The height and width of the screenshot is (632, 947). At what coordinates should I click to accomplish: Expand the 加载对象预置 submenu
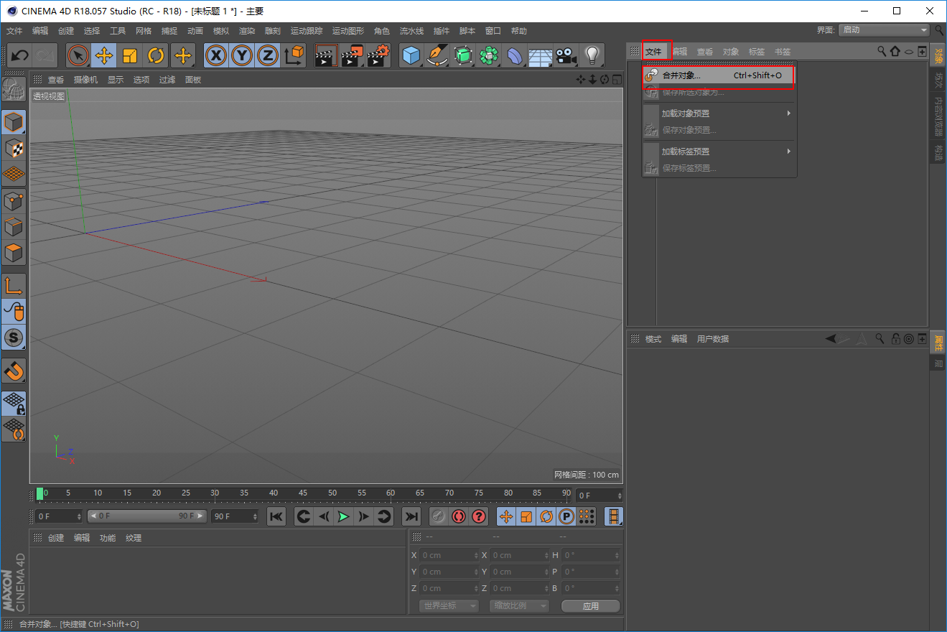[719, 113]
